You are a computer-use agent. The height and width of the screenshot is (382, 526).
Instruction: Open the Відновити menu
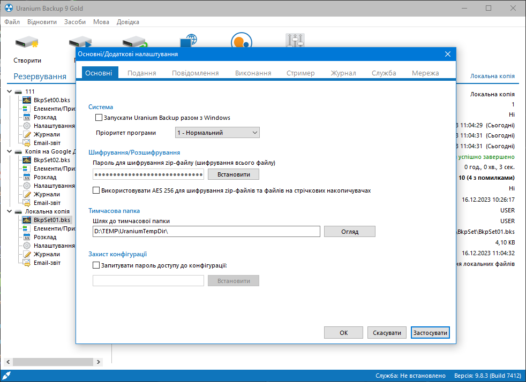click(42, 22)
